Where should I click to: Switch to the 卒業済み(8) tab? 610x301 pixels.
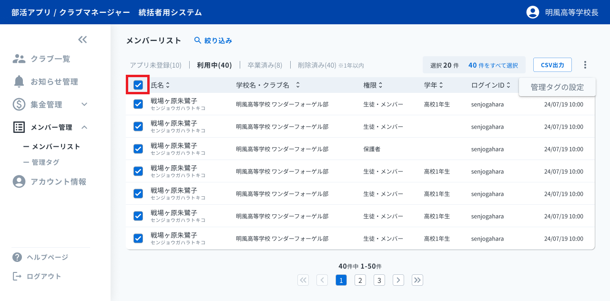[x=265, y=65]
